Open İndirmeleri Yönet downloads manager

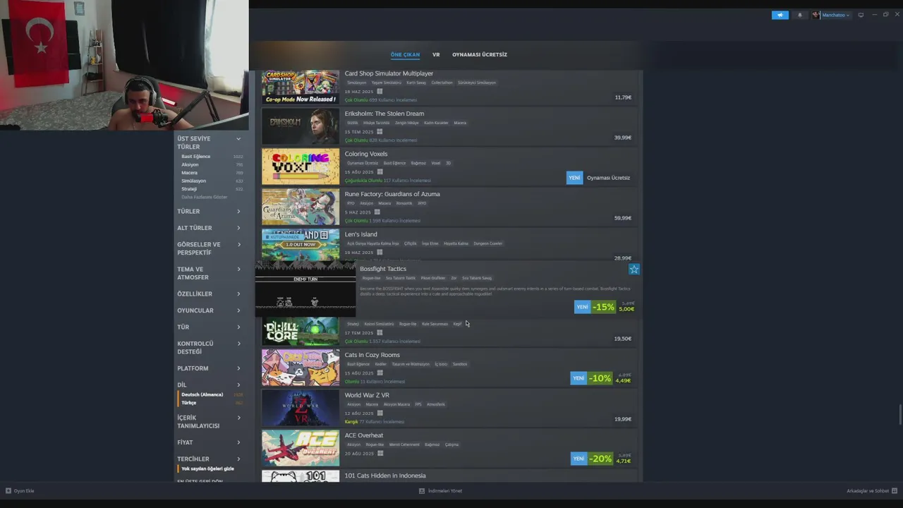pos(441,490)
